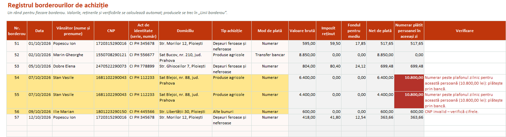Click date cell 09/10/2026
The image size is (506, 137).
(x=40, y=112)
